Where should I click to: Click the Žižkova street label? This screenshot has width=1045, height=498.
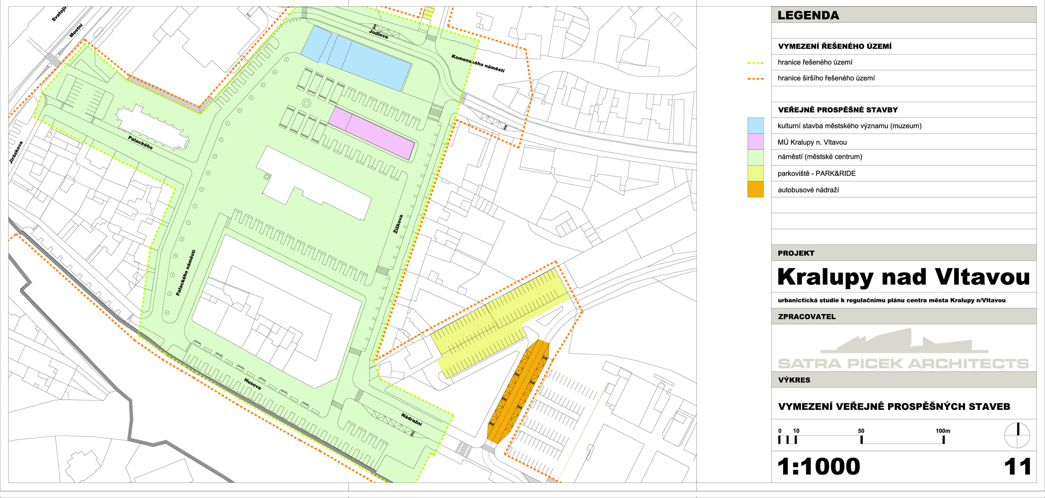(398, 224)
